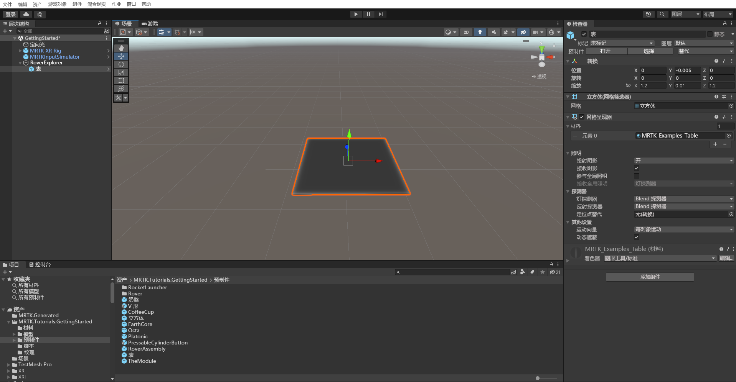Toggle scene lighting bulb icon

point(480,32)
